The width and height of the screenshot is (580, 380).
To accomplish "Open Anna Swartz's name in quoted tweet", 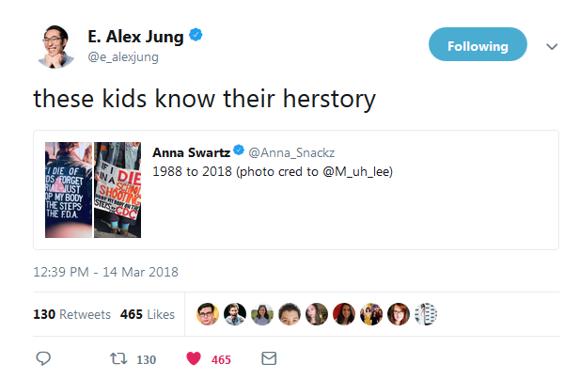I will click(x=191, y=150).
